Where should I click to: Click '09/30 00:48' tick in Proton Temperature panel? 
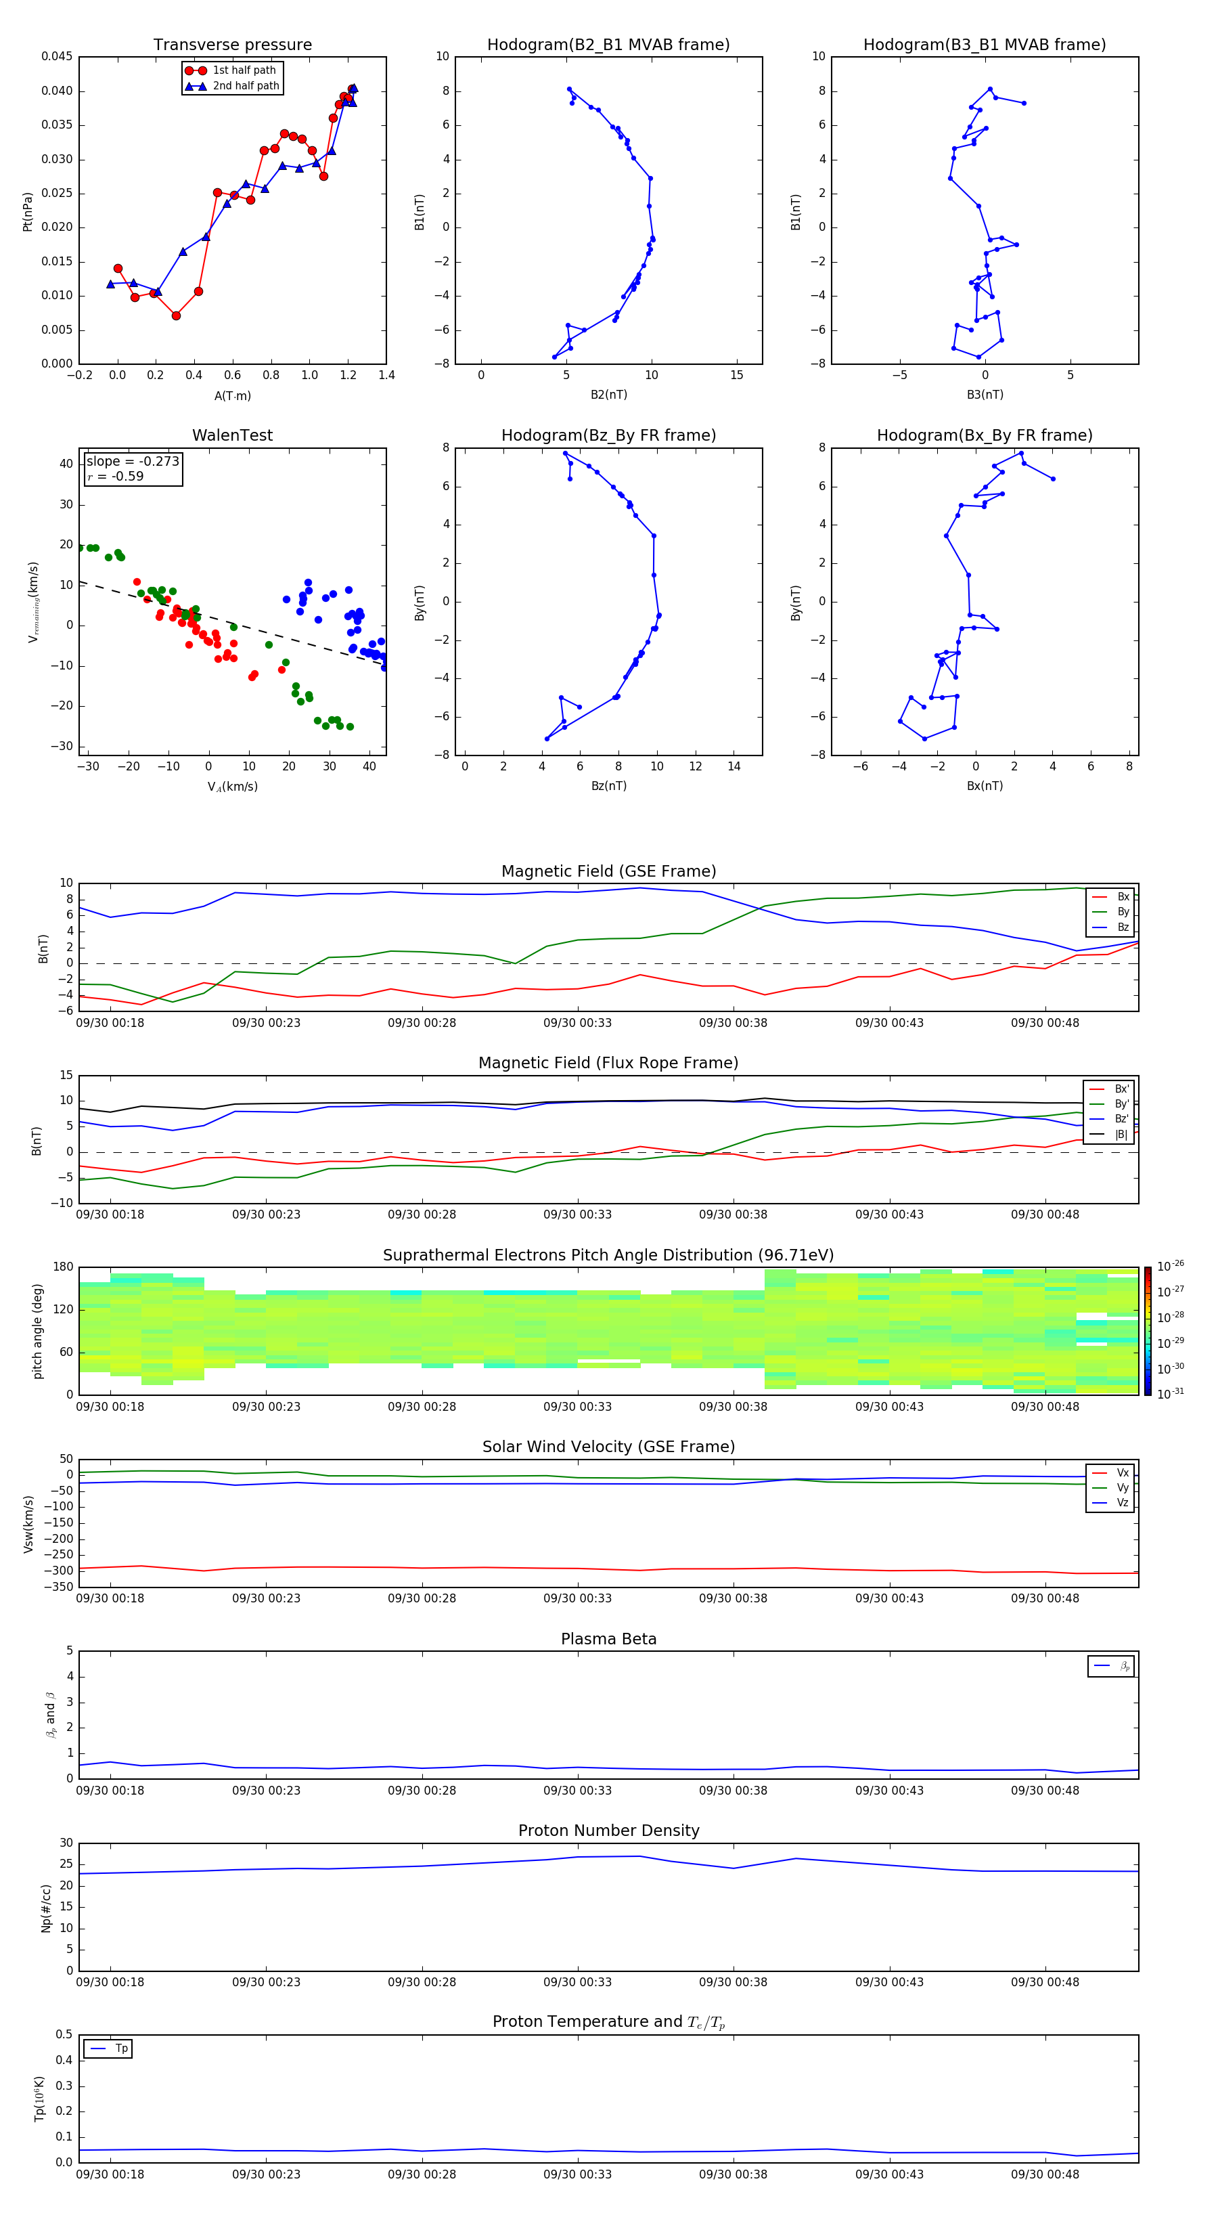pyautogui.click(x=1045, y=2174)
